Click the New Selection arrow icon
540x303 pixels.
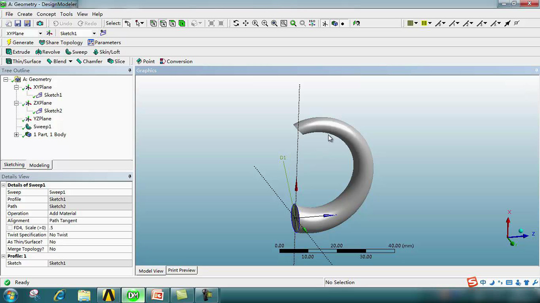point(128,24)
